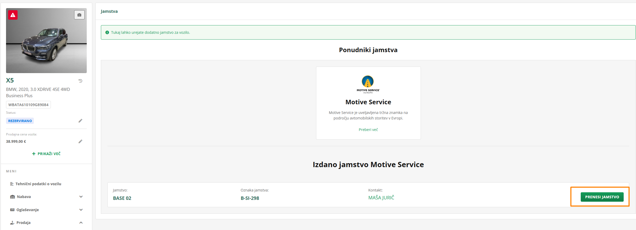The height and width of the screenshot is (230, 636).
Task: Open the Prodaja menu label
Action: point(24,223)
